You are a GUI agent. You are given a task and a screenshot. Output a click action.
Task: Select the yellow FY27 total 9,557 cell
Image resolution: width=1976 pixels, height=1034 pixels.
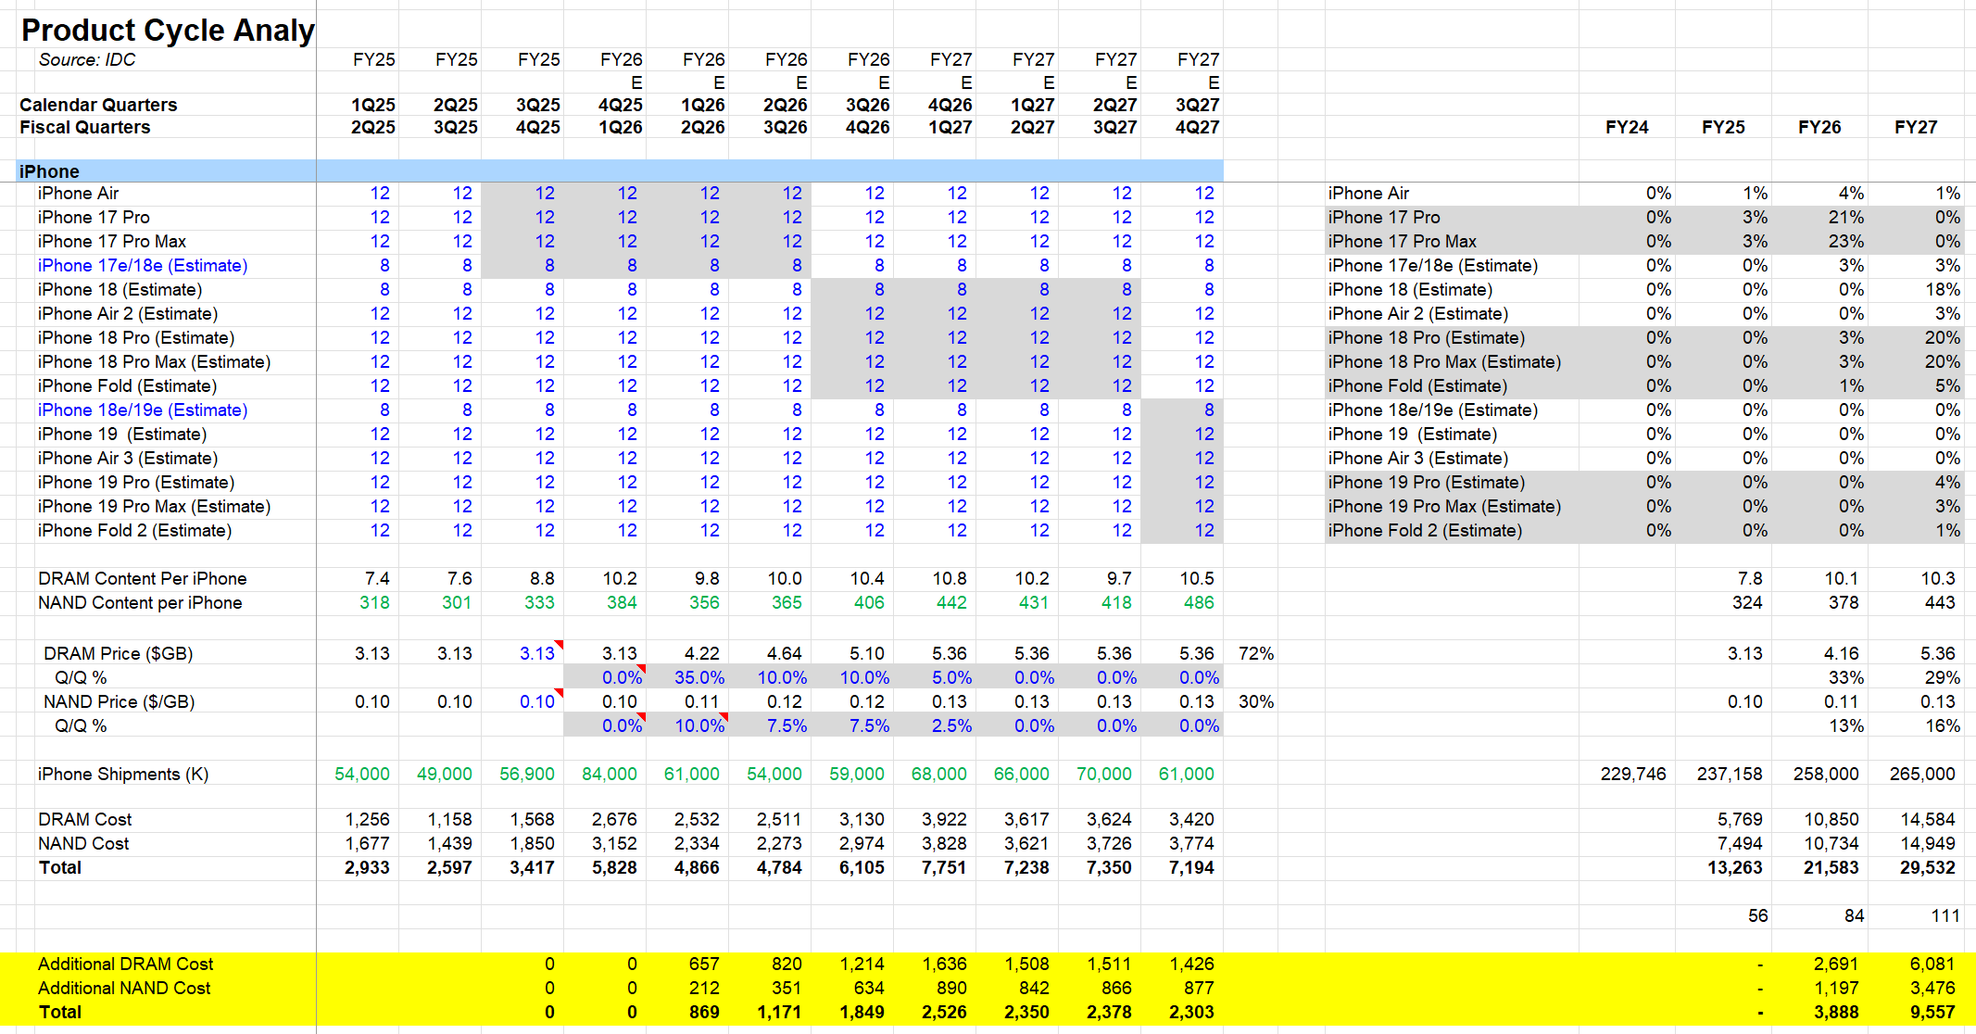pyautogui.click(x=1932, y=1013)
